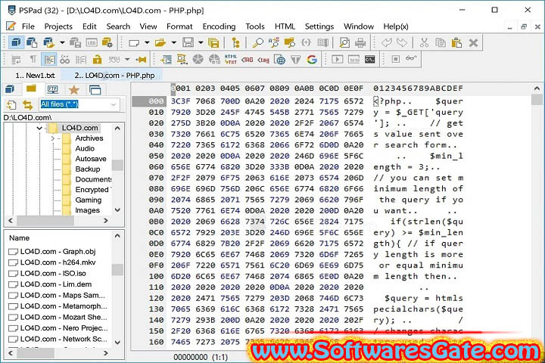Open the File menu
The image size is (545, 363).
coord(28,26)
